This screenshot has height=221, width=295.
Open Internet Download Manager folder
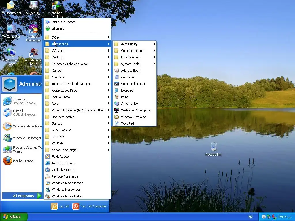pos(77,84)
